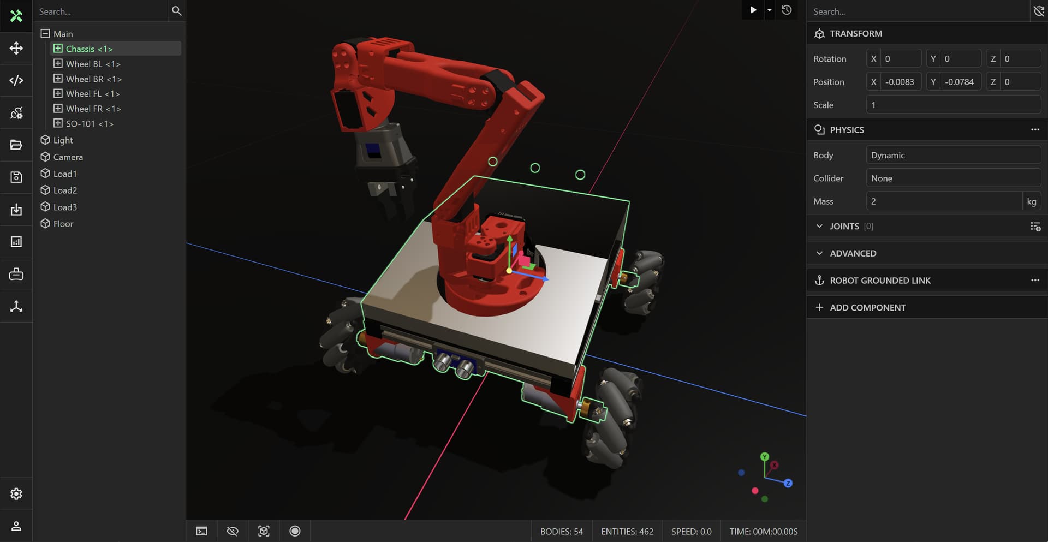Open the Body type Dynamic dropdown
The image size is (1048, 542).
pyautogui.click(x=952, y=155)
